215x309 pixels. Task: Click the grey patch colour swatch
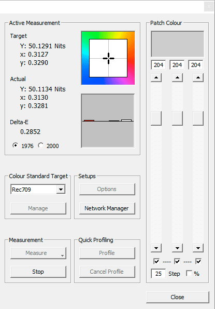click(x=178, y=44)
